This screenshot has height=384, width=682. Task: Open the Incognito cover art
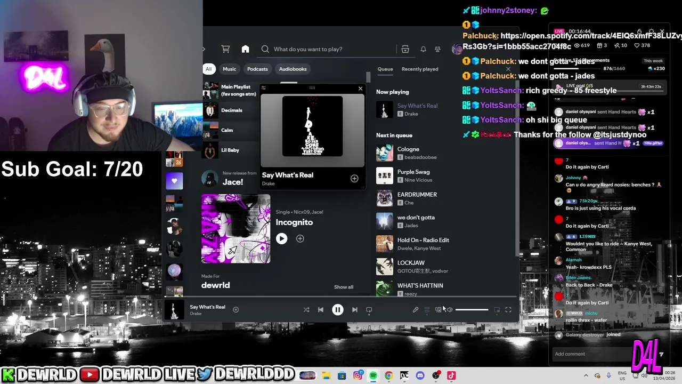tap(236, 229)
